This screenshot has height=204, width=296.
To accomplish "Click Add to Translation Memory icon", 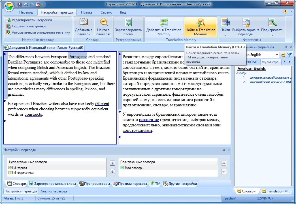I will click(x=164, y=23).
